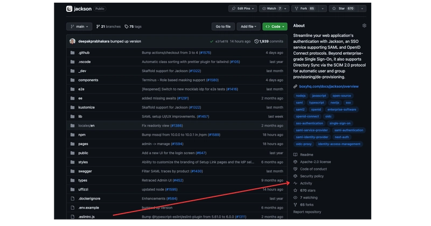This screenshot has height=226, width=431.
Task: Open the main branch dropdown
Action: point(79,27)
